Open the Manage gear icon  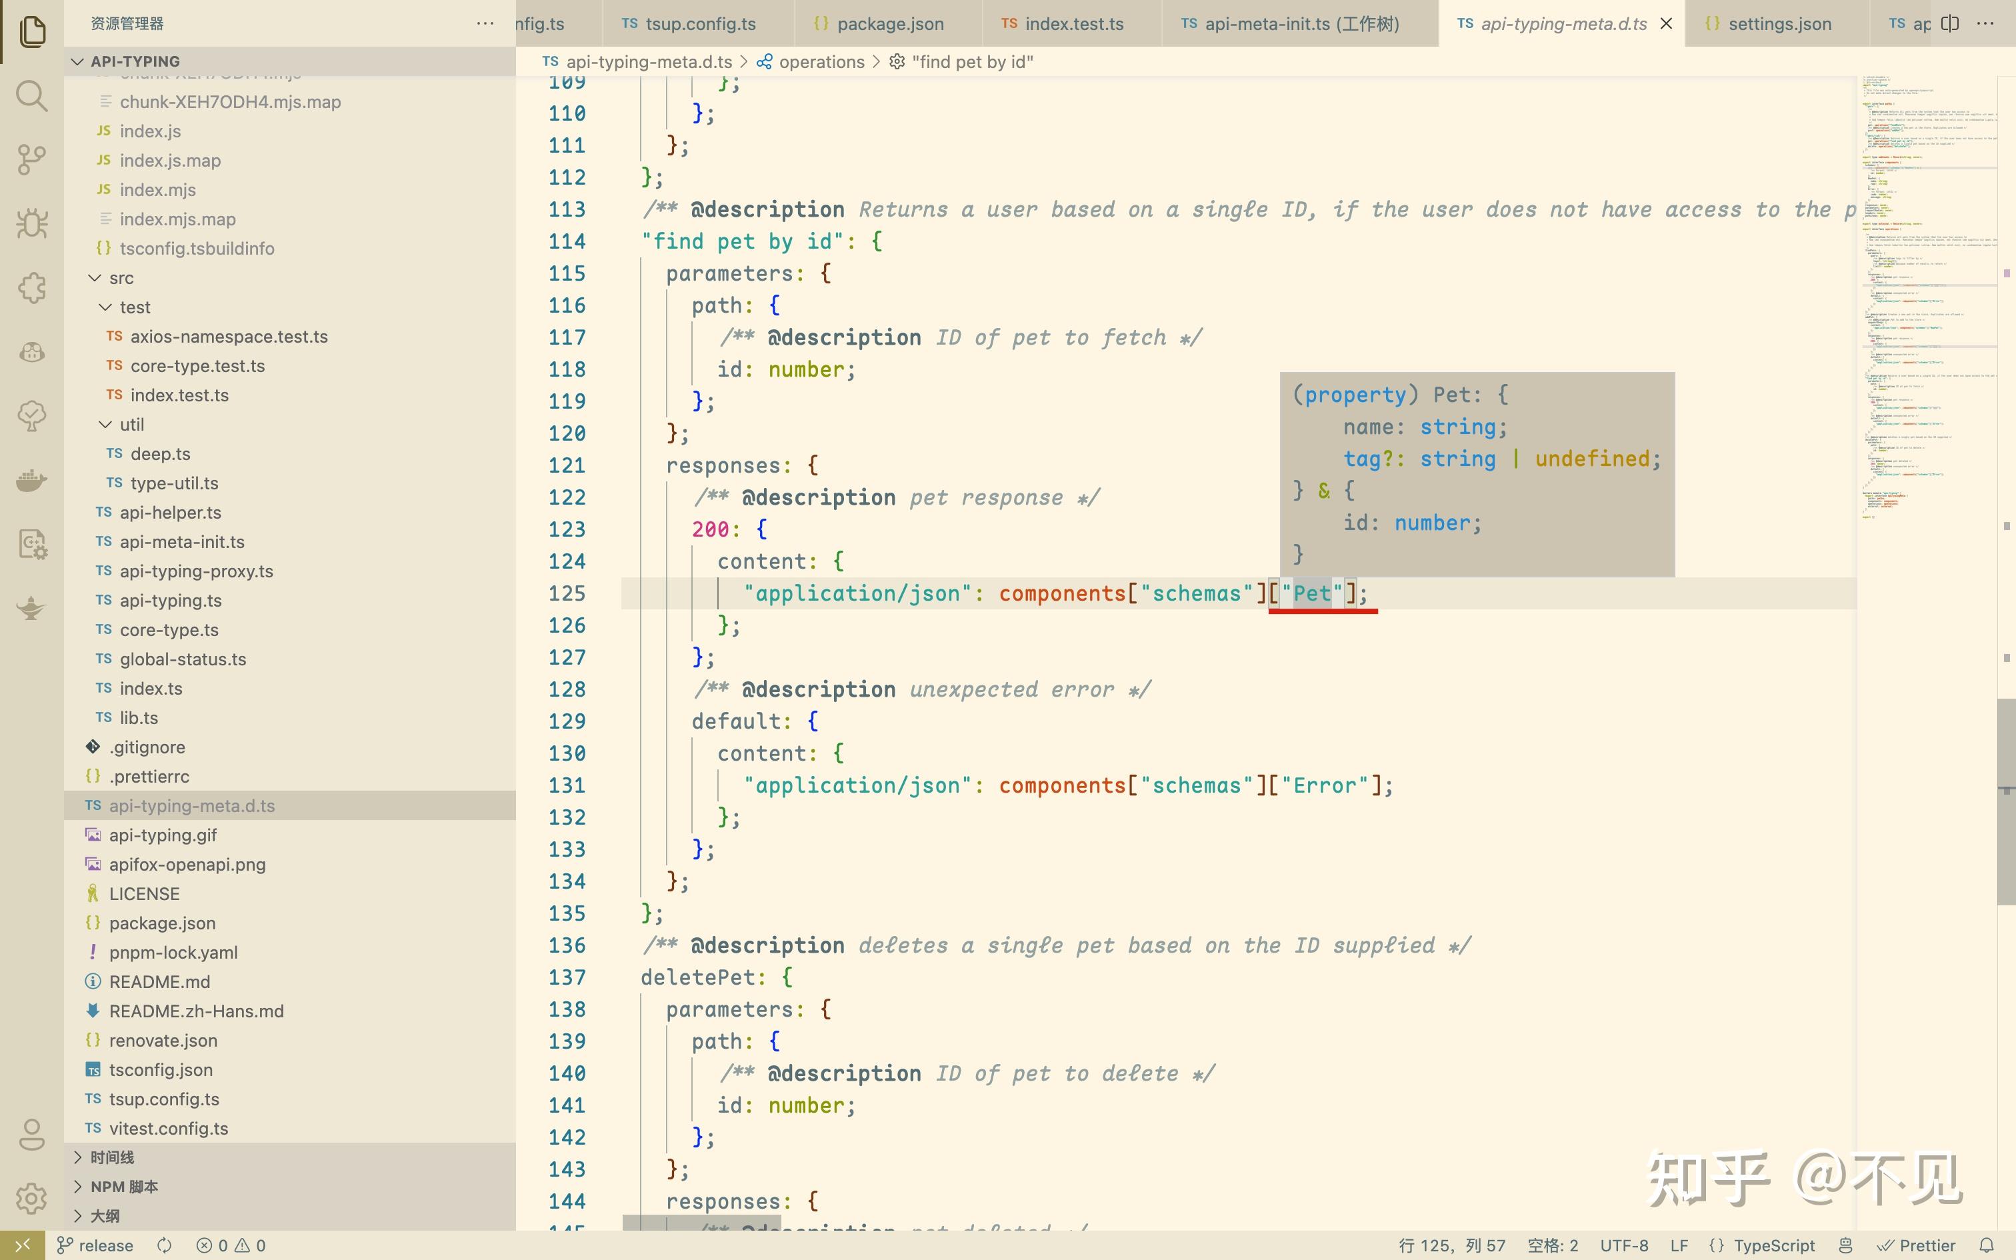(31, 1199)
